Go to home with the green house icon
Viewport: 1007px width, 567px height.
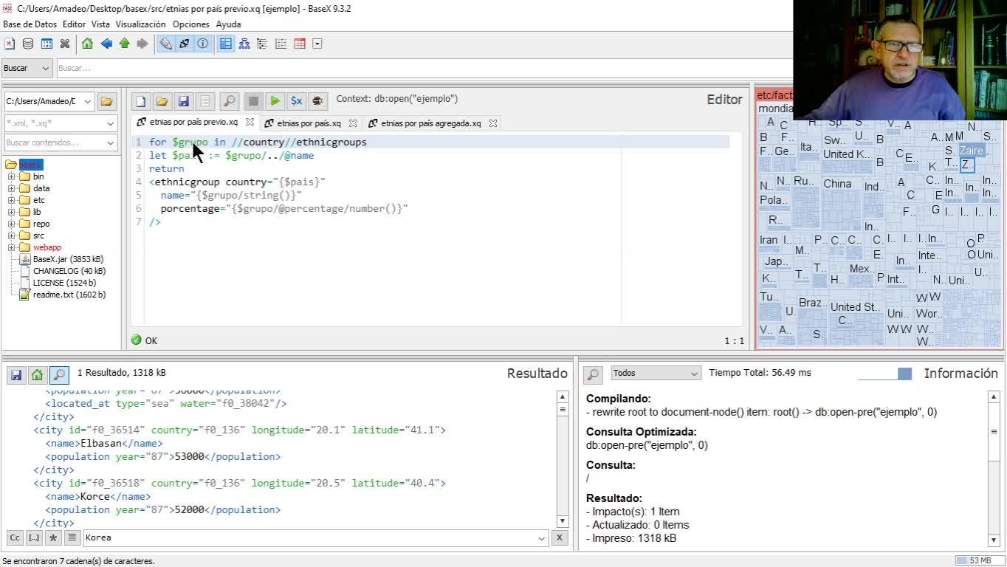pyautogui.click(x=87, y=44)
